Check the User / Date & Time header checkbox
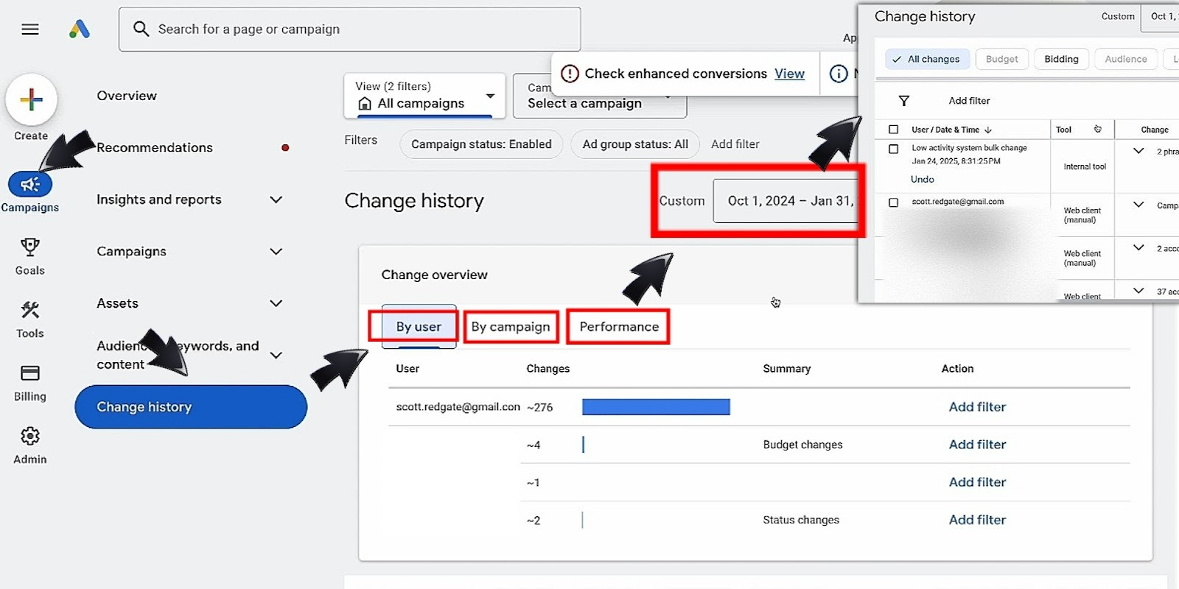The width and height of the screenshot is (1179, 589). pos(893,130)
